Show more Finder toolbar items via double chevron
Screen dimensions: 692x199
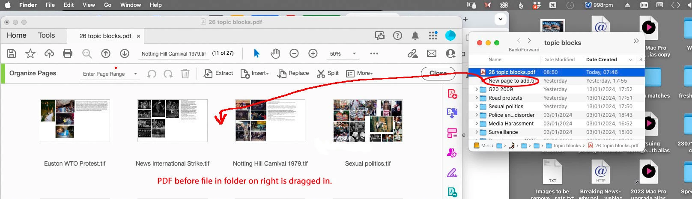[636, 41]
